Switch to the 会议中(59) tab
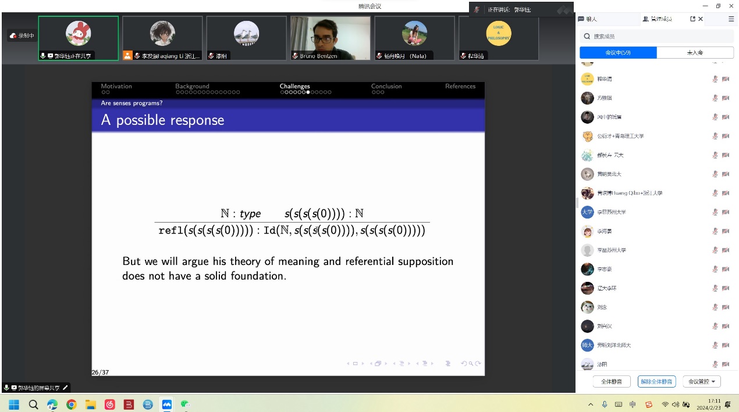739x412 pixels. click(x=618, y=53)
